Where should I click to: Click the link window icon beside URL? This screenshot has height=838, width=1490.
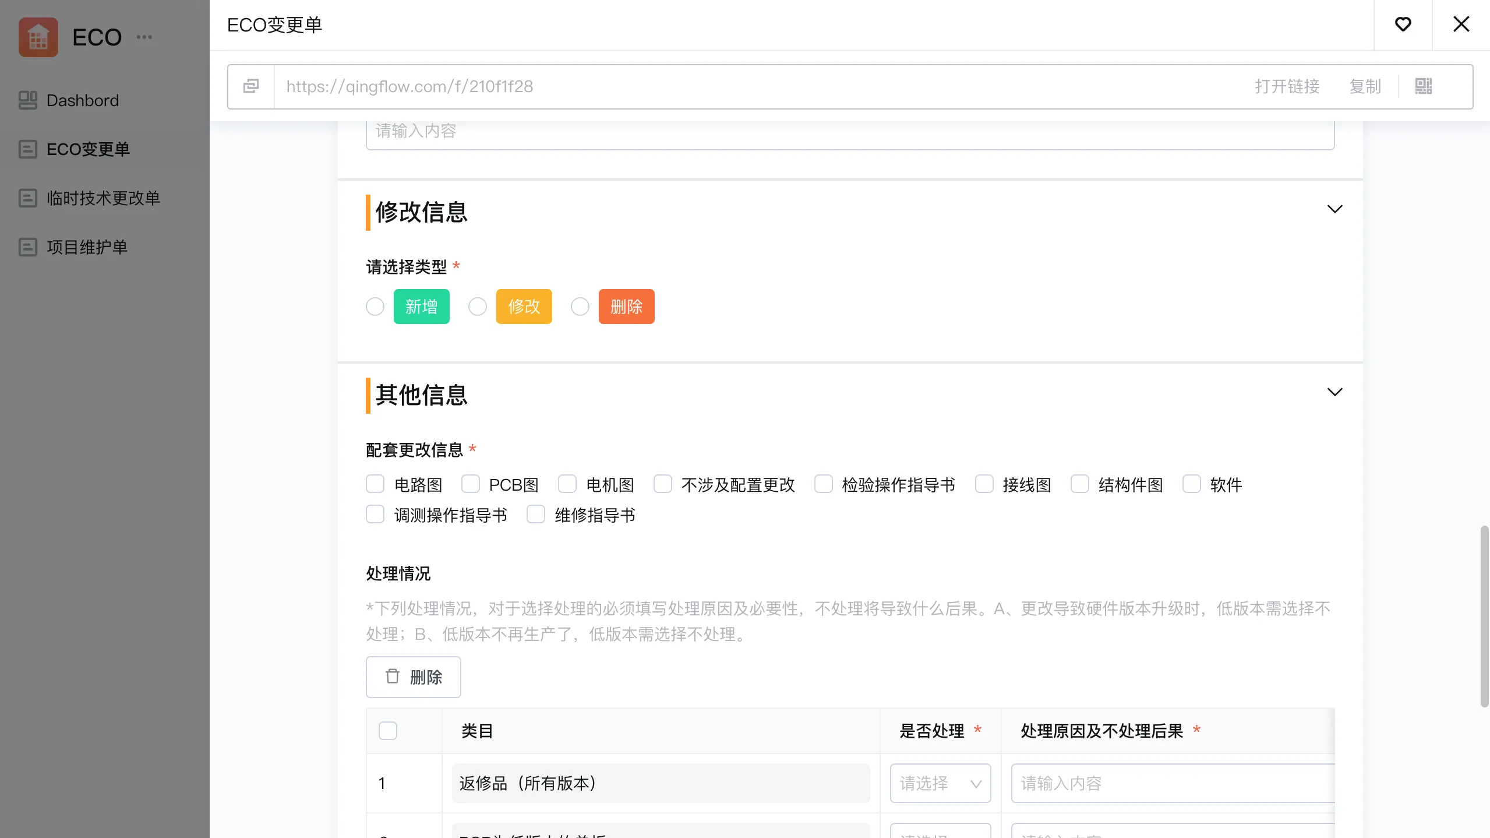251,86
